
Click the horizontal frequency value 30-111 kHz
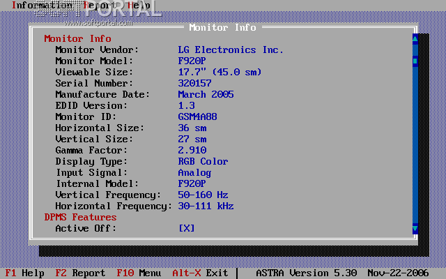[206, 206]
